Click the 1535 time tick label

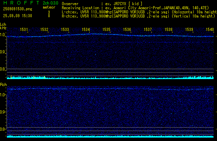coord(106,30)
